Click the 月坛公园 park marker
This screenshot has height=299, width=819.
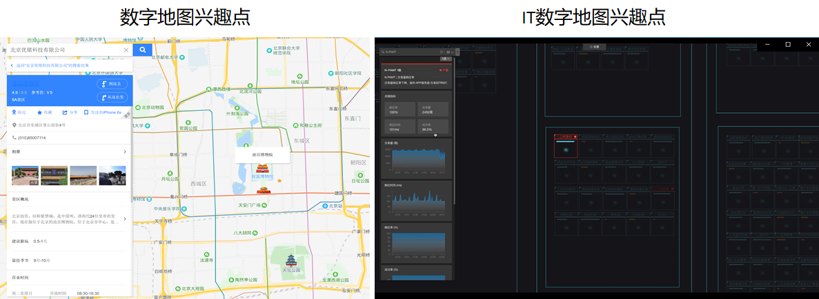pyautogui.click(x=170, y=173)
